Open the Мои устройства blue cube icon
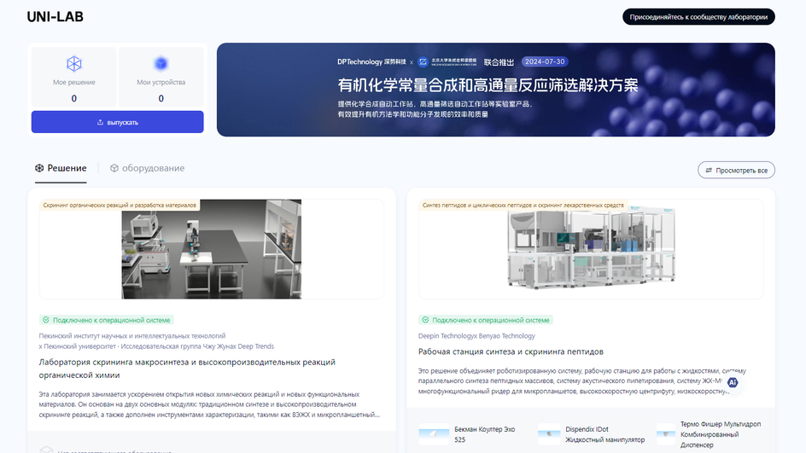The image size is (806, 453). tap(161, 64)
